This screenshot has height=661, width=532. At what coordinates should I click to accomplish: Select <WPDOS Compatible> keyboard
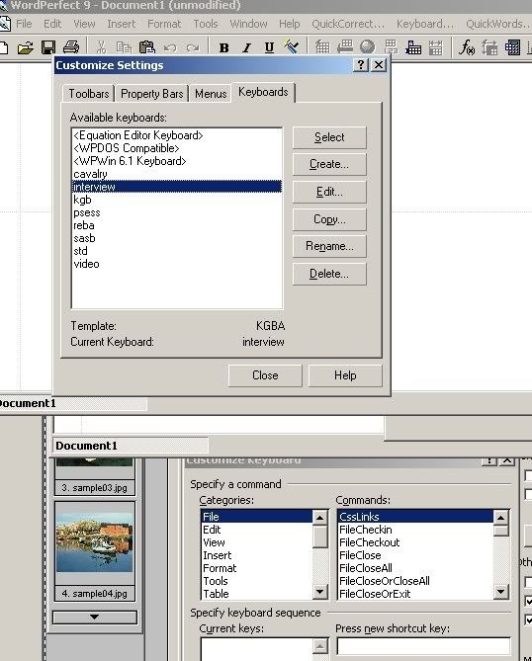click(x=177, y=148)
